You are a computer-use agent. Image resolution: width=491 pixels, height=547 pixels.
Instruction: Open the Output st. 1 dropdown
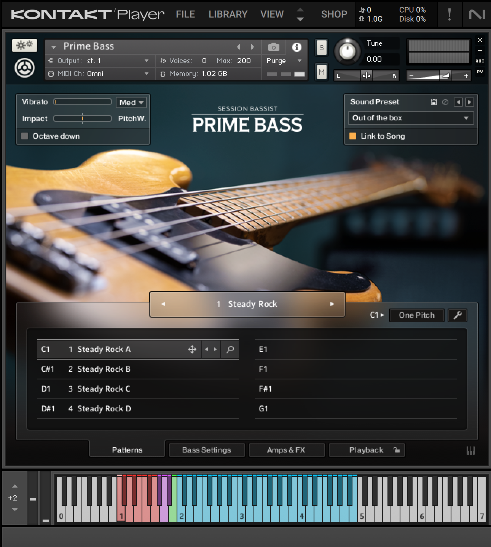pos(100,61)
